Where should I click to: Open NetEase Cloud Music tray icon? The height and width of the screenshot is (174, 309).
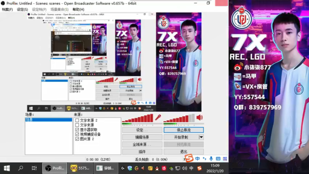pyautogui.click(x=164, y=168)
